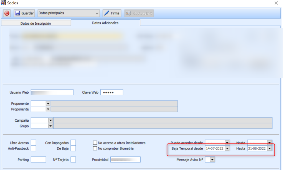Enable No acceso a otras Instalaciones
284x170 pixels.
click(x=95, y=143)
